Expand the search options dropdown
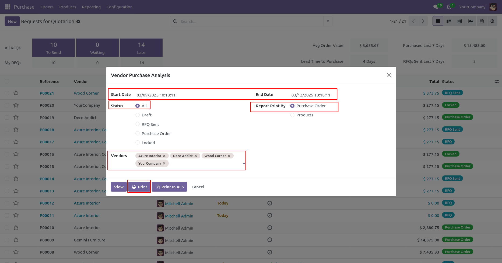The image size is (502, 263). click(328, 21)
